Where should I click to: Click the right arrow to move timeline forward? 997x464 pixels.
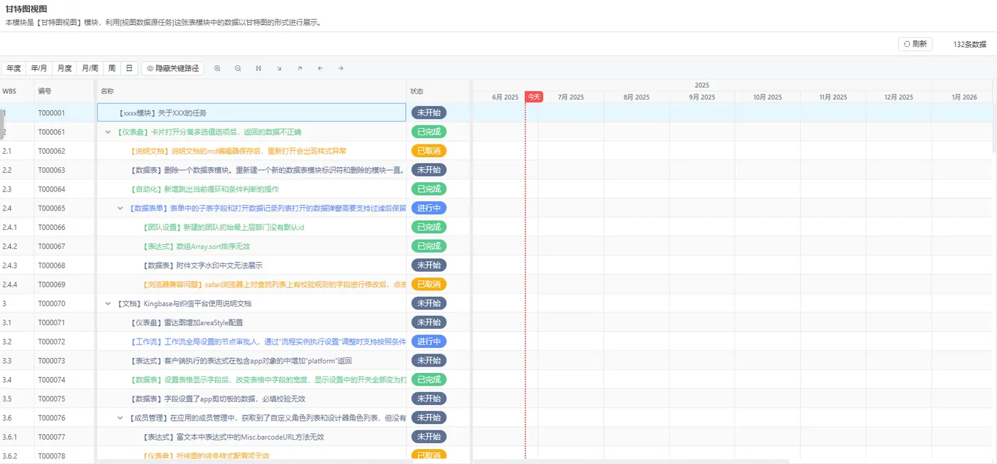[x=341, y=68]
